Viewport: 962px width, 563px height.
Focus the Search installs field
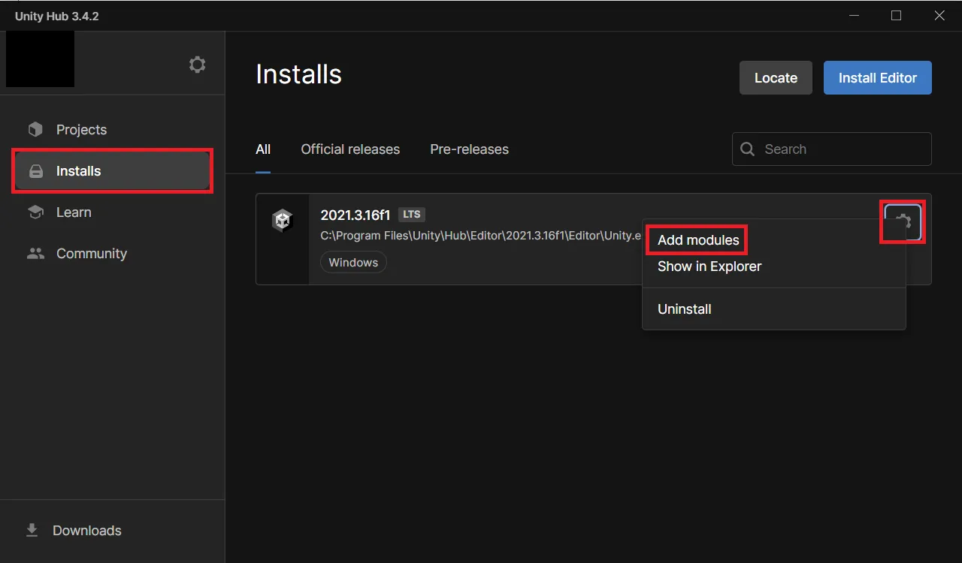coord(842,149)
